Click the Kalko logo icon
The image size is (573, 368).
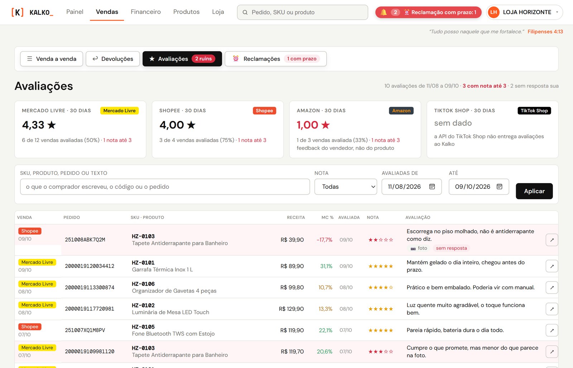click(18, 12)
